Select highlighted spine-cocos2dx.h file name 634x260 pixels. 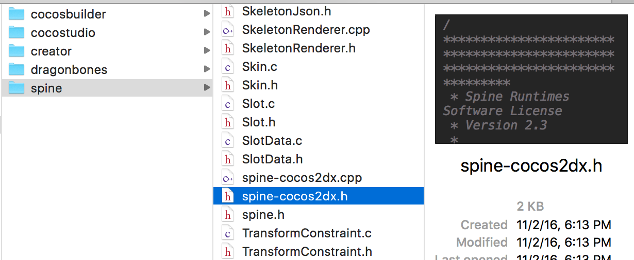point(295,196)
